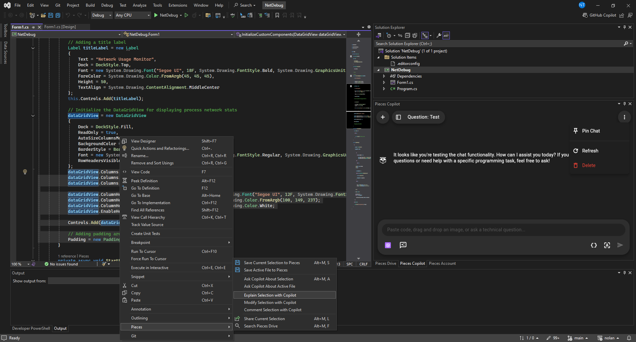Image resolution: width=636 pixels, height=342 pixels.
Task: Click the Sync with Active Document icon in Solution Explorer
Action: click(x=400, y=35)
